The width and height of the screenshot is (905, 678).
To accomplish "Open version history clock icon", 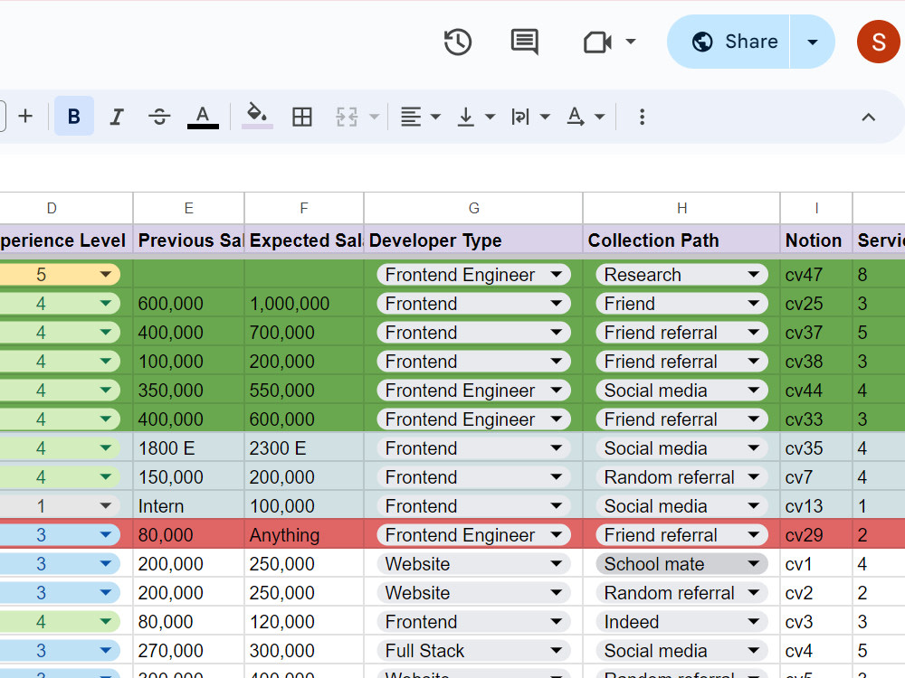I will click(x=458, y=42).
